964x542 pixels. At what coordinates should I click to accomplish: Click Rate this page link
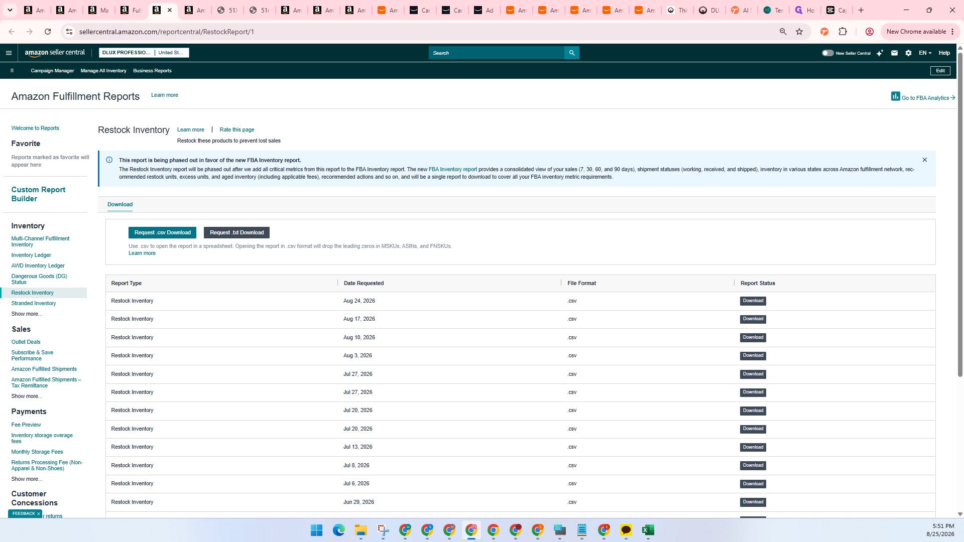(237, 129)
